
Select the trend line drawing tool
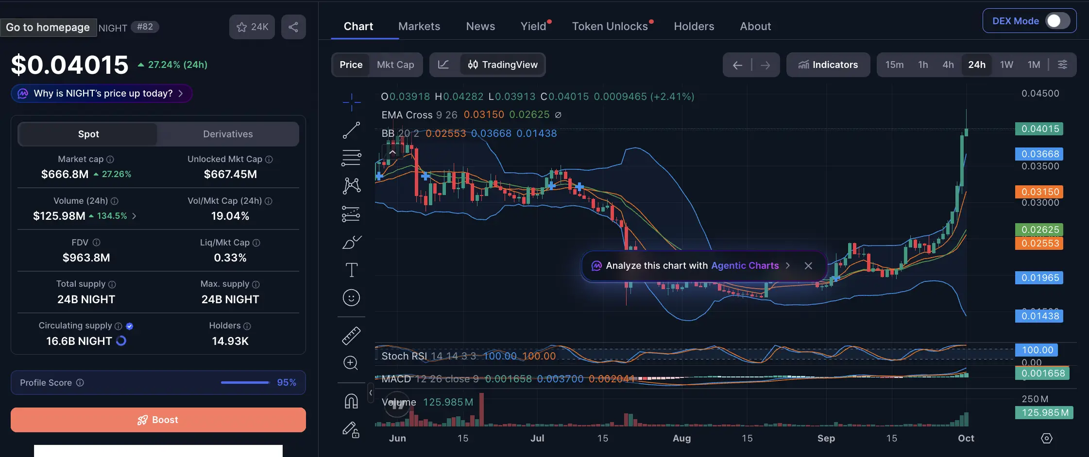351,130
